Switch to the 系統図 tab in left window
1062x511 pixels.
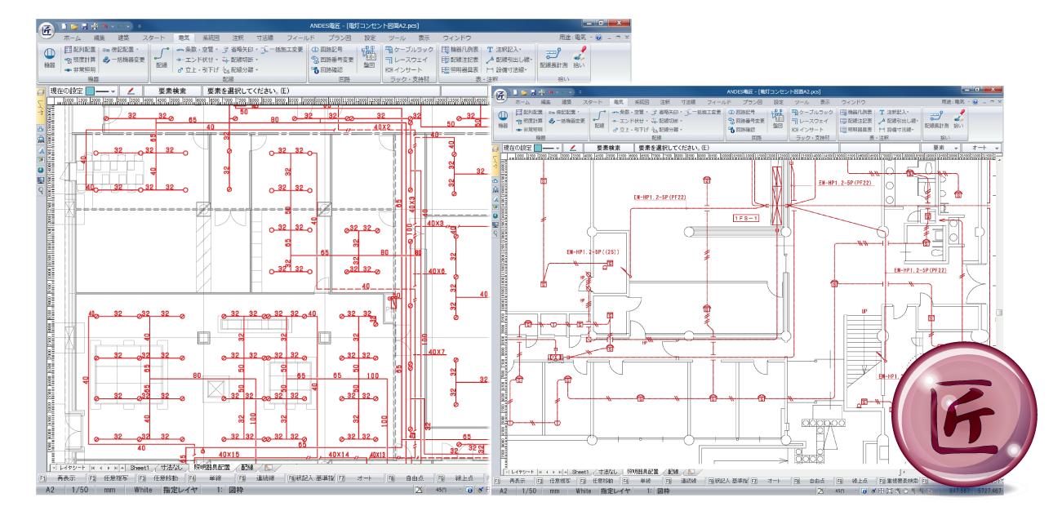point(211,38)
